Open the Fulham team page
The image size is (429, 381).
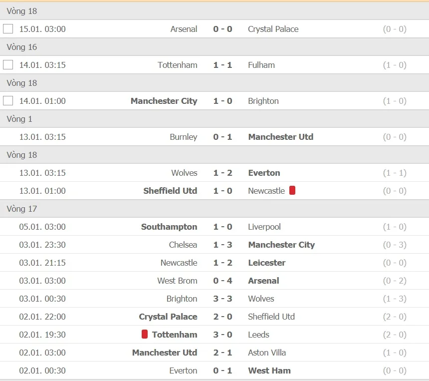coord(261,65)
